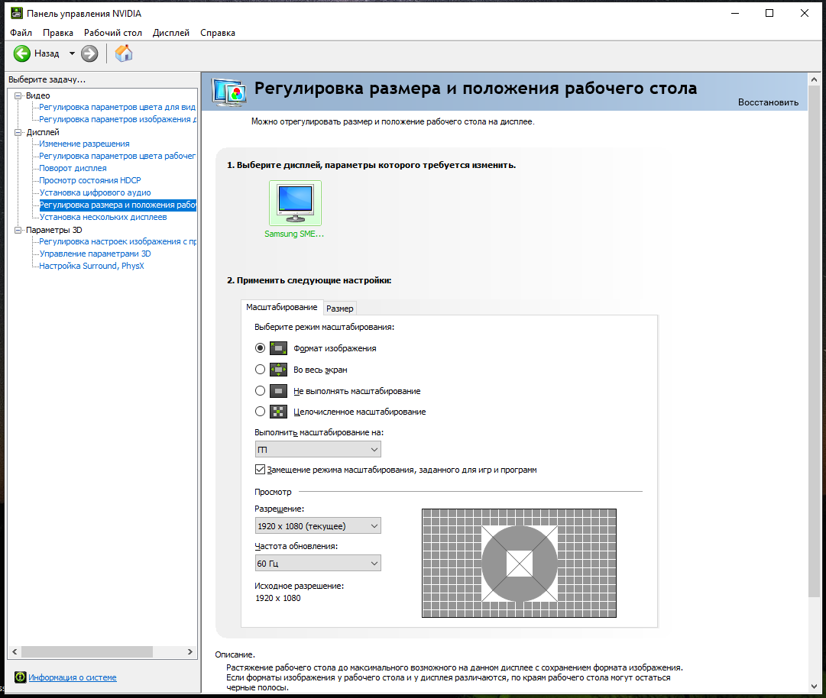Select 'Целочисленное масштабирование' radio button
This screenshot has height=698, width=826.
click(260, 411)
